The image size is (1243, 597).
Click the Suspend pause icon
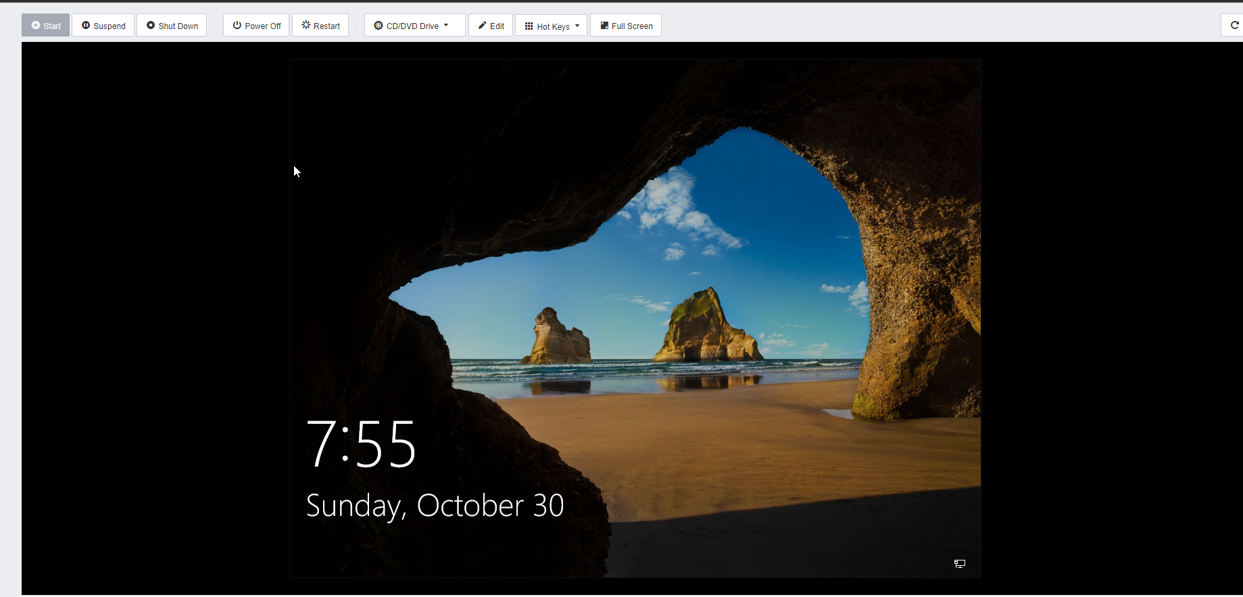86,25
